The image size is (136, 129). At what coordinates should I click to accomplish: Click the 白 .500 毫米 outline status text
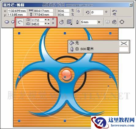[85, 49]
